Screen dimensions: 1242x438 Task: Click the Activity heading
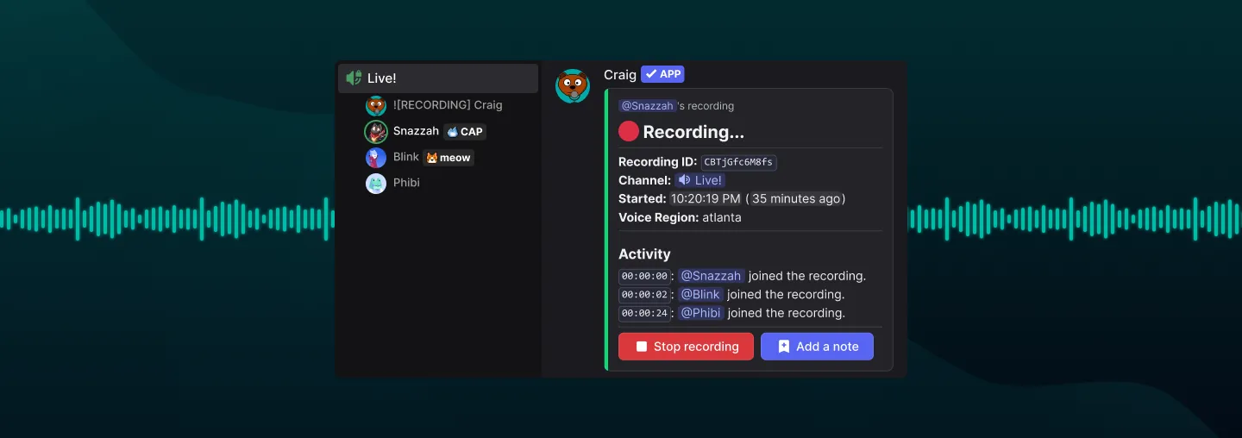click(x=644, y=254)
